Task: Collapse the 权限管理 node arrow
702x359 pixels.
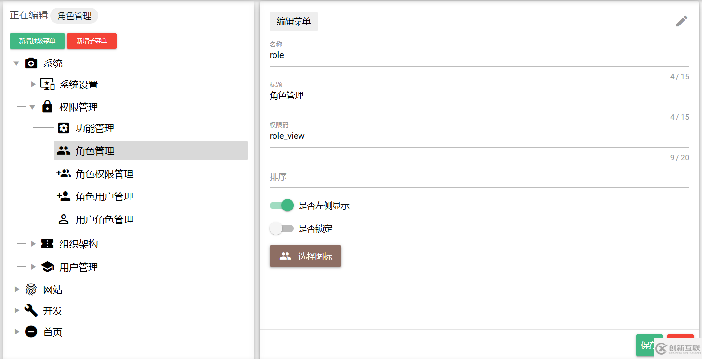Action: [x=33, y=107]
